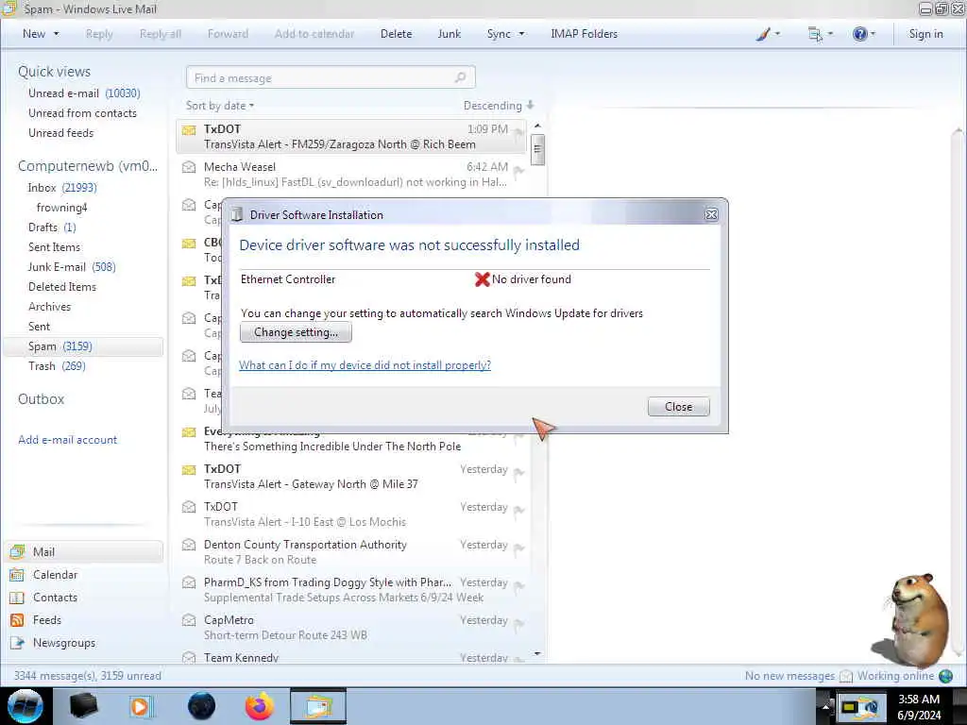Switch to the Calendar section
Screen dimensions: 967x725
pos(55,575)
